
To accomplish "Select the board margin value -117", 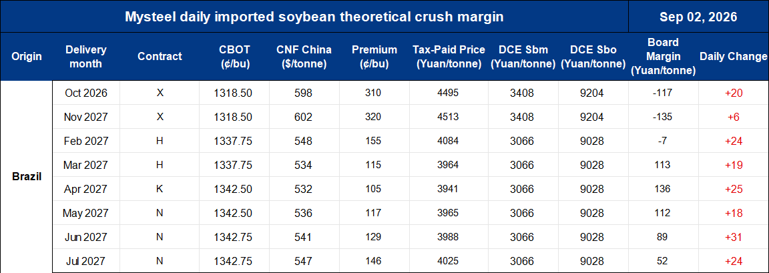I will (x=663, y=93).
